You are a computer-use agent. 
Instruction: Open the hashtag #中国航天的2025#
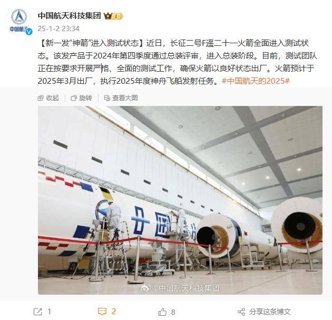[x=256, y=81]
